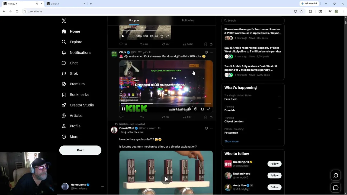View analytics showing 869K views
This screenshot has width=347, height=195.
pyautogui.click(x=188, y=44)
